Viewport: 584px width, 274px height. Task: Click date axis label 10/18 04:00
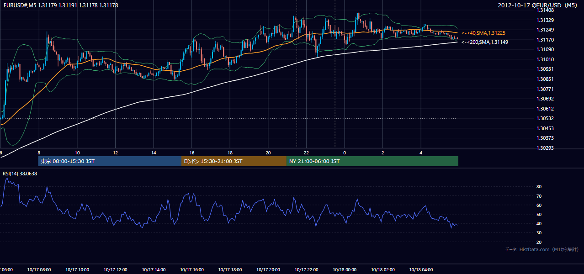point(421,270)
